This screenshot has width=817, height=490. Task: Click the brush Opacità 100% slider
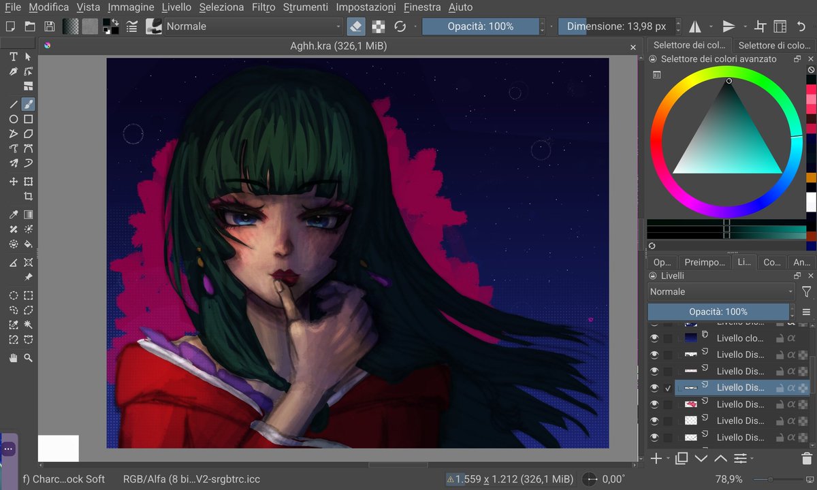(x=480, y=27)
